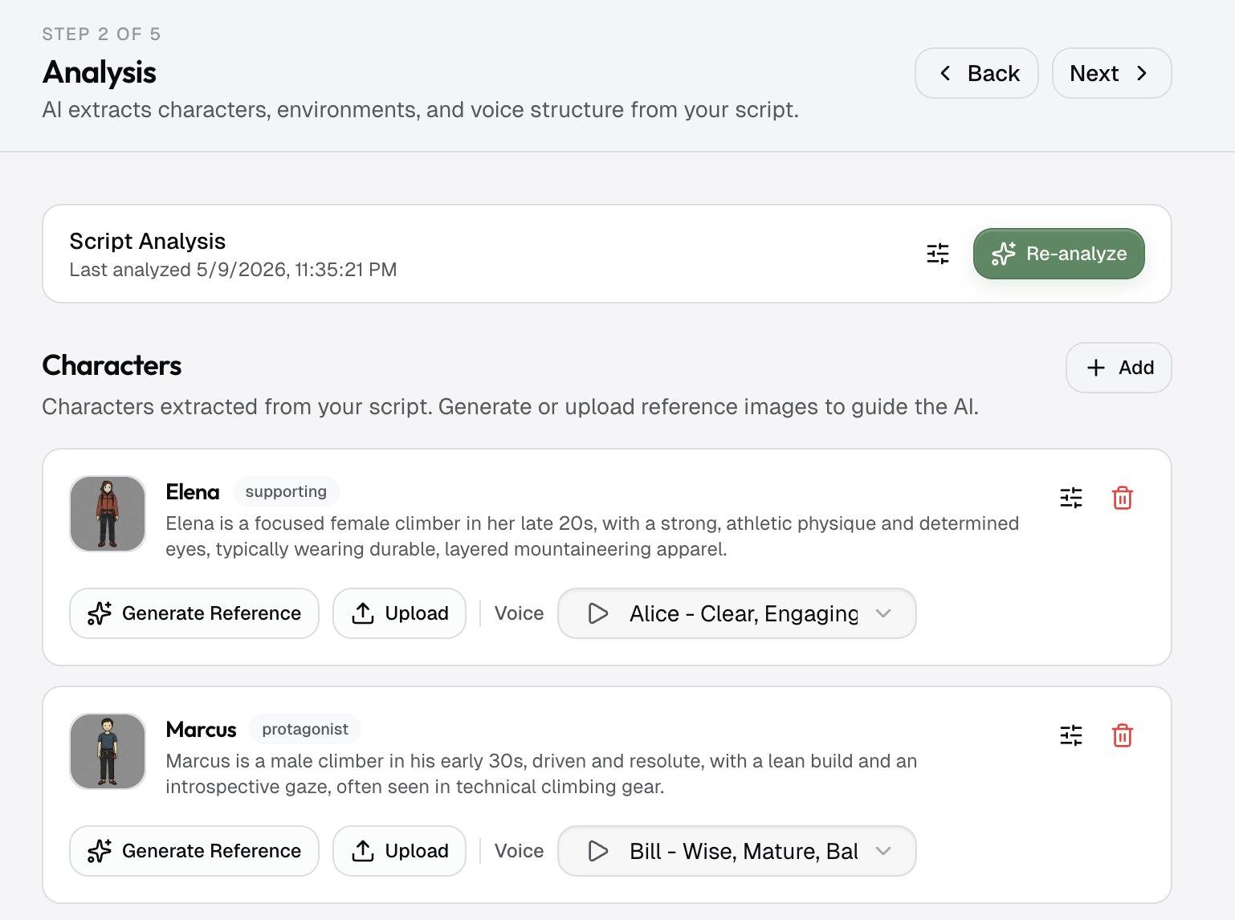Screen dimensions: 1235x920
Task: Open script analysis settings sliders icon
Action: [x=937, y=254]
